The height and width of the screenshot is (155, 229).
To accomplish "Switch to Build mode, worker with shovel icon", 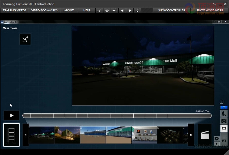I will coord(224,114).
